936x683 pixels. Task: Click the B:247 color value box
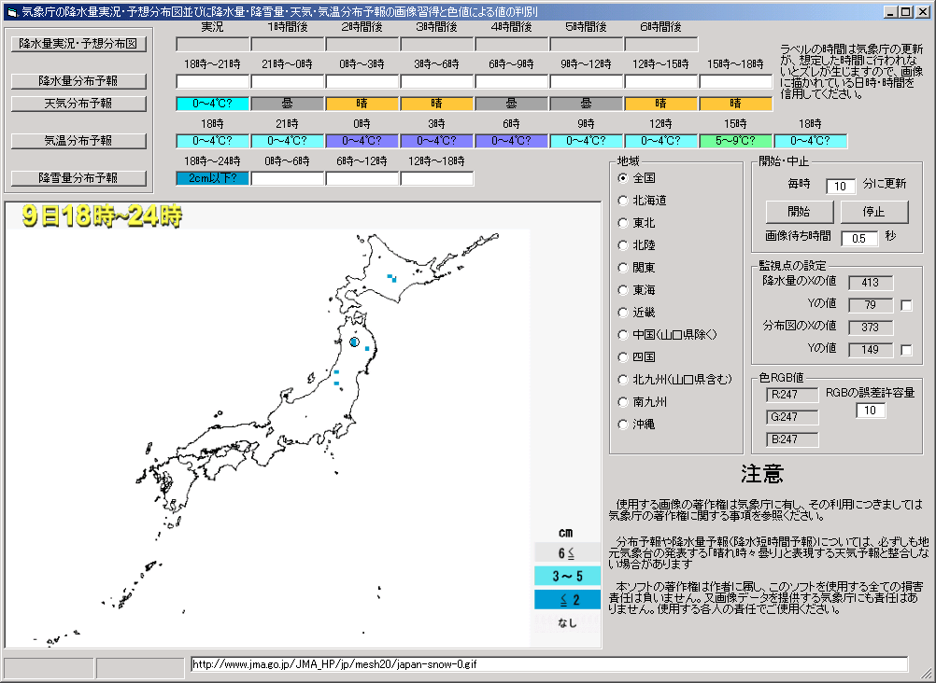point(792,439)
